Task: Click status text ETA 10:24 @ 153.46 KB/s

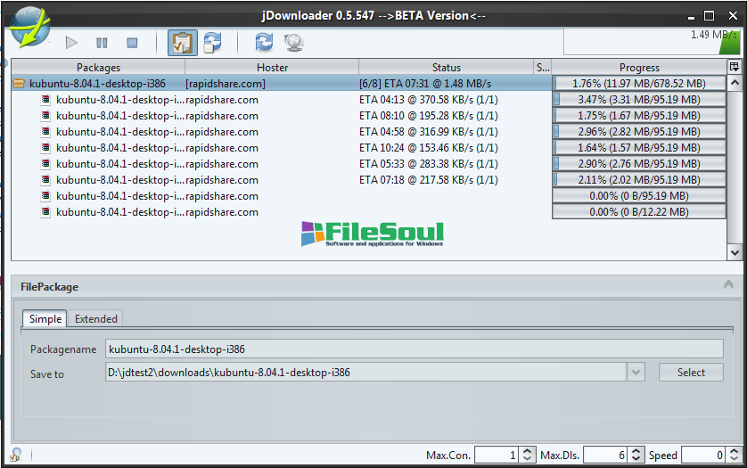Action: (428, 148)
